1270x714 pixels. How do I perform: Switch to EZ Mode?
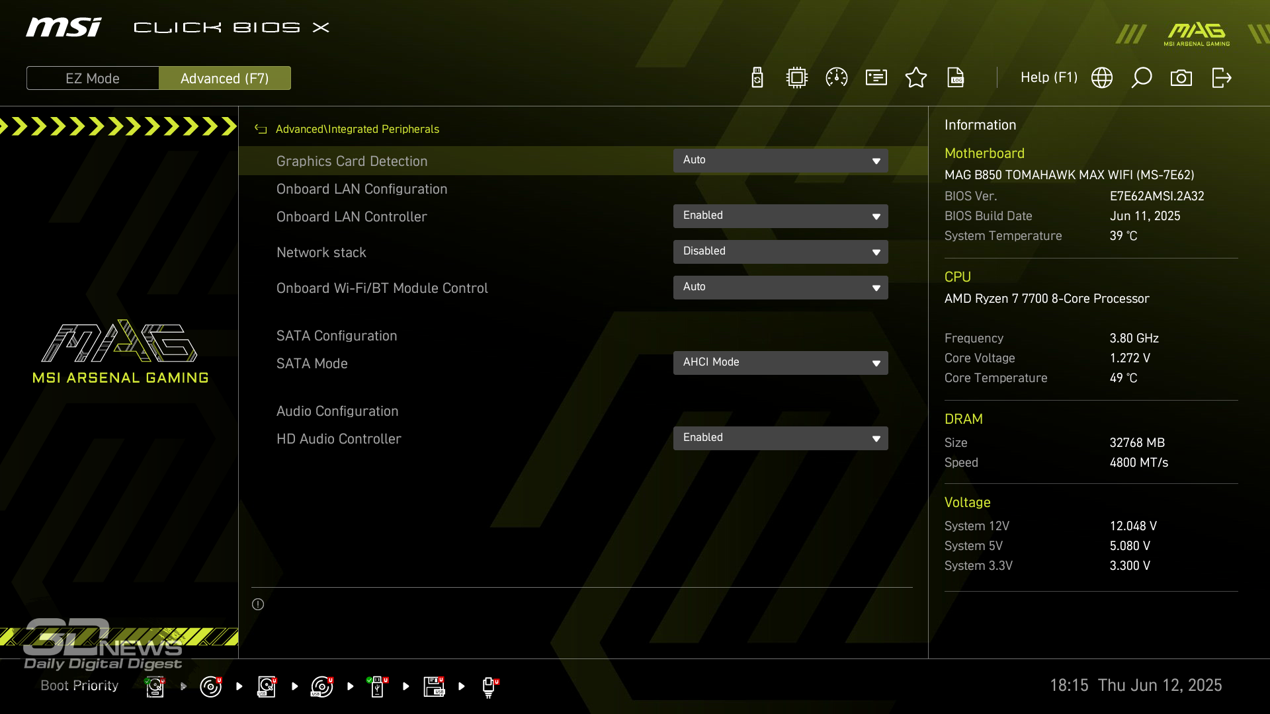[x=93, y=78]
